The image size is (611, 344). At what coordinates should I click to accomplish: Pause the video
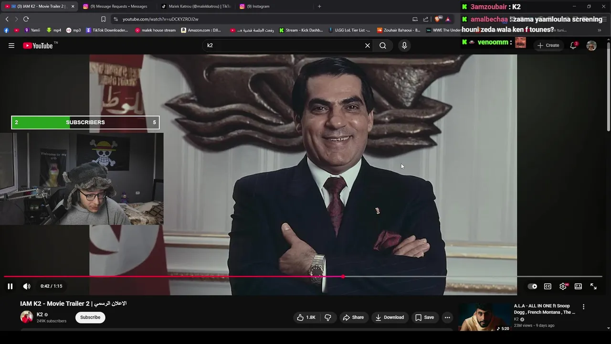pyautogui.click(x=10, y=286)
